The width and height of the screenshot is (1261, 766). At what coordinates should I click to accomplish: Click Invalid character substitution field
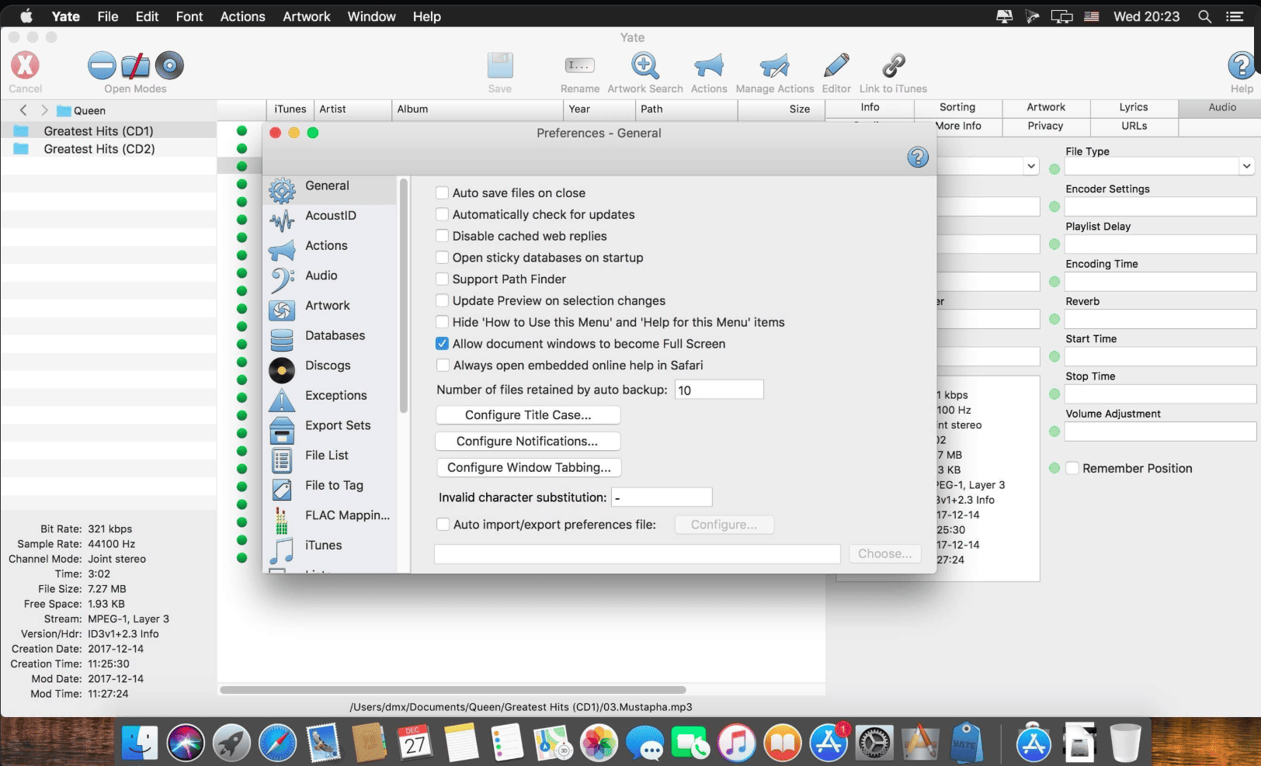point(662,497)
